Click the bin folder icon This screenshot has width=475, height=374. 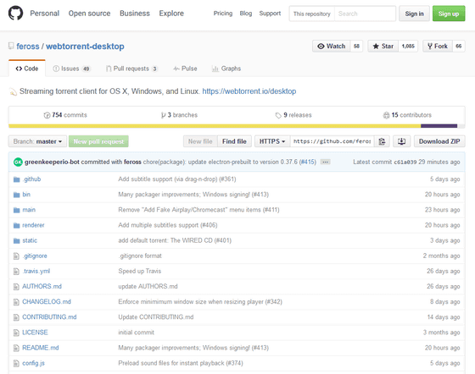coord(16,195)
